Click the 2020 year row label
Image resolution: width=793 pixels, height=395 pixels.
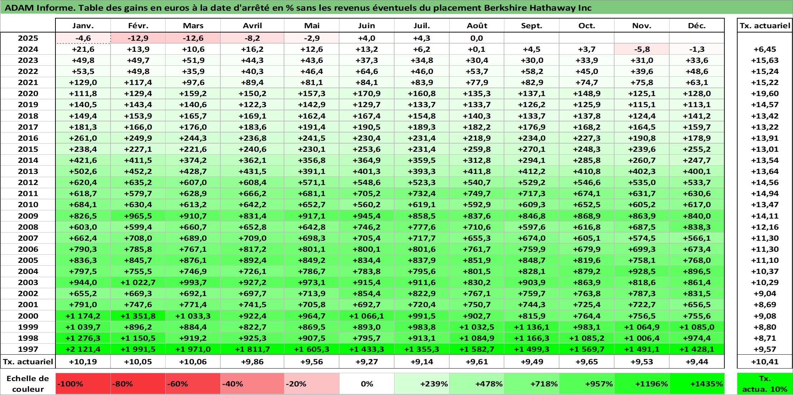[x=28, y=94]
